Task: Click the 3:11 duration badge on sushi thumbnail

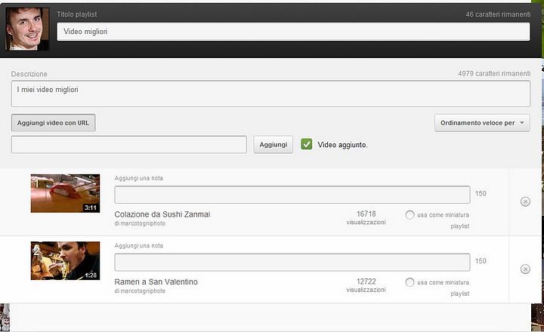Action: click(91, 207)
